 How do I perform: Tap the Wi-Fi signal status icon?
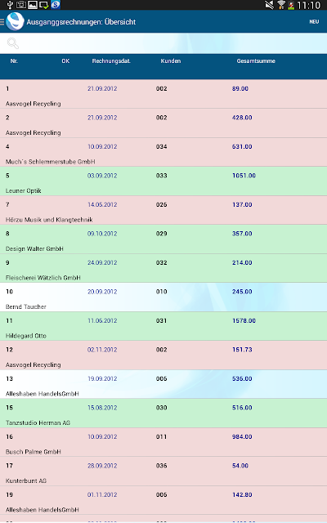pyautogui.click(x=281, y=5)
